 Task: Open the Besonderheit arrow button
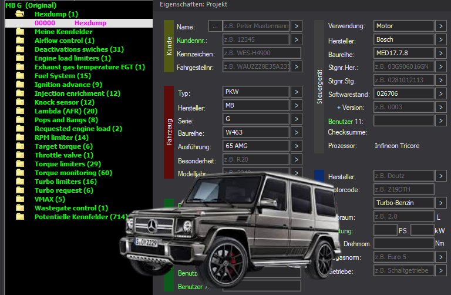coord(296,159)
